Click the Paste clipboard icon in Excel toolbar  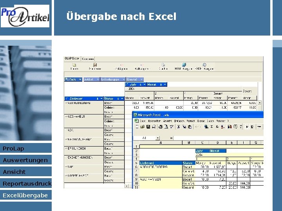(x=190, y=127)
